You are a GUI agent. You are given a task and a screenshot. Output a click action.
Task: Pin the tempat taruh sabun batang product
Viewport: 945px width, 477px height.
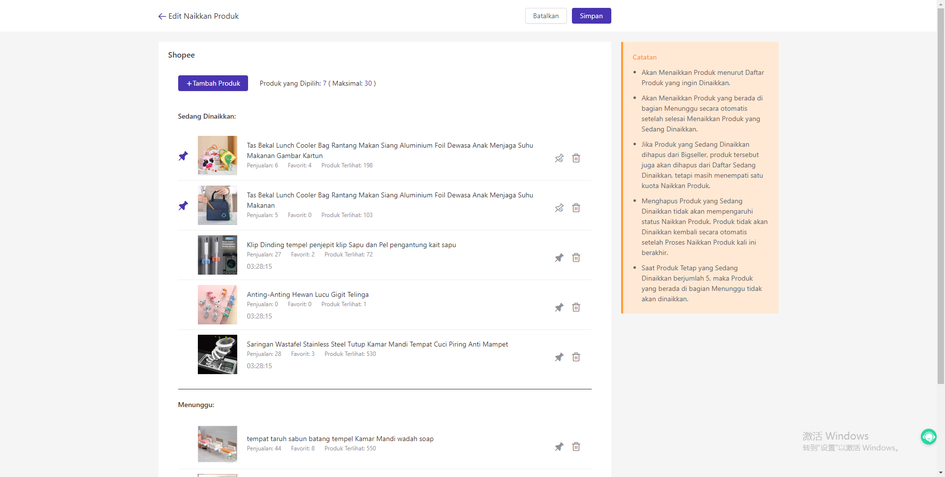559,447
